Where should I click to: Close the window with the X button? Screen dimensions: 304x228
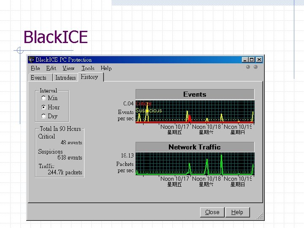[259, 60]
